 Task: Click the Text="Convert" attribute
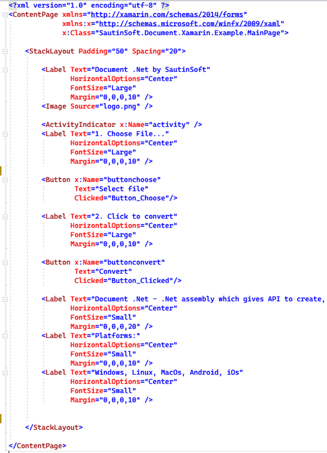coord(103,272)
